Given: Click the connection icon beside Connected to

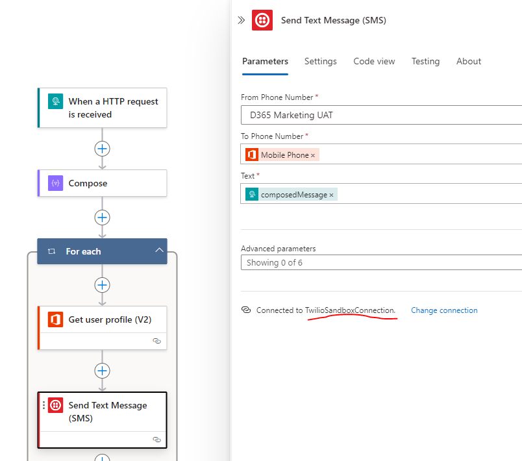Looking at the screenshot, I should click(246, 310).
